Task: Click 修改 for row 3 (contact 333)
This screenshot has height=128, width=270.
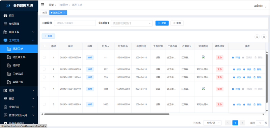Action: point(237,77)
